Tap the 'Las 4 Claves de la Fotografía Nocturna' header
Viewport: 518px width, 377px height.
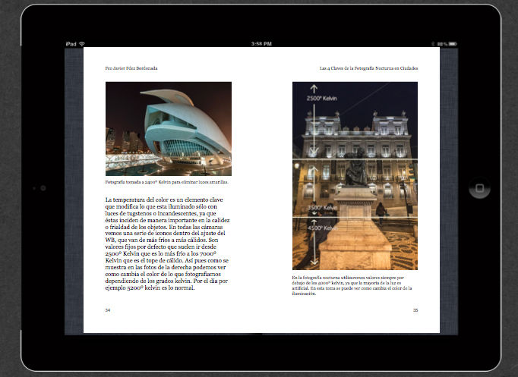tap(368, 68)
